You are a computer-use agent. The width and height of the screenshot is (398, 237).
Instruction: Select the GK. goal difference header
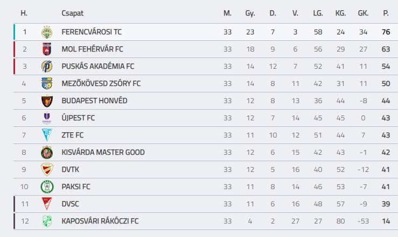click(363, 13)
